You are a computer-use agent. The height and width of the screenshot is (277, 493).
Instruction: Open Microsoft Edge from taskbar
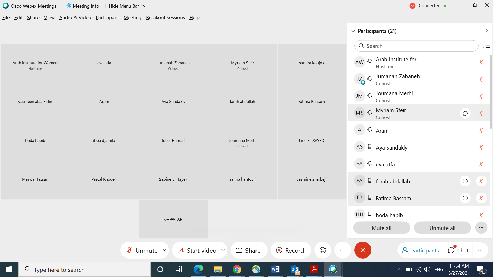click(198, 269)
